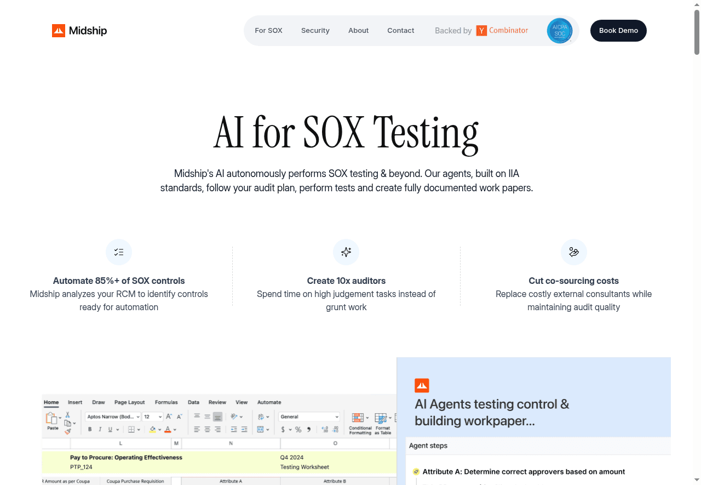Toggle Italic formatting in the ribbon
Image resolution: width=701 pixels, height=485 pixels.
point(100,430)
